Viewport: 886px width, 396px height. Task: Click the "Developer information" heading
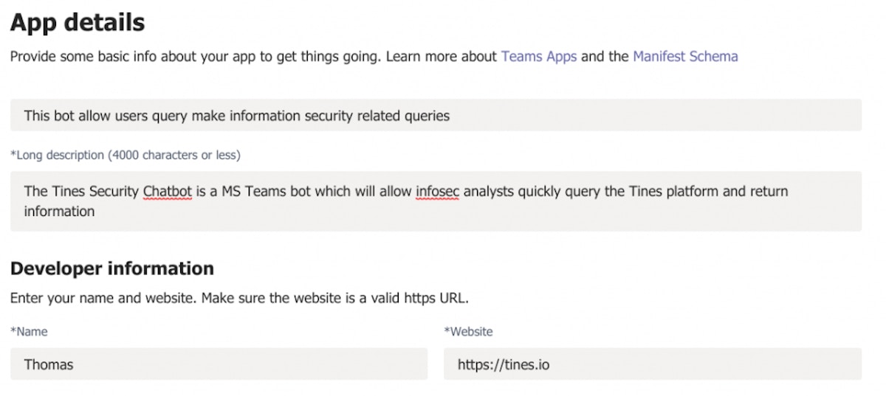point(112,268)
